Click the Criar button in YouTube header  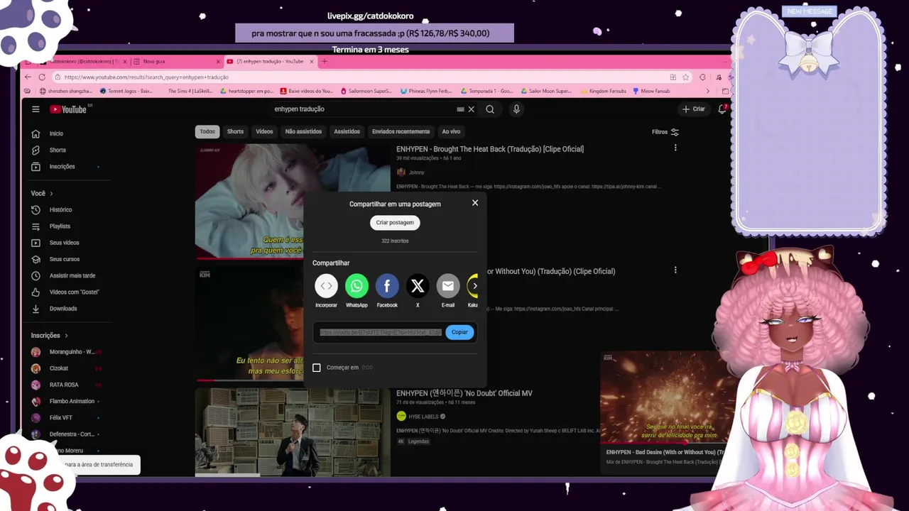(694, 109)
